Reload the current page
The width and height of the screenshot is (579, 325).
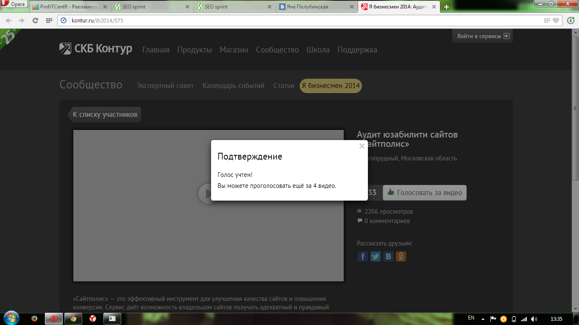coord(36,20)
